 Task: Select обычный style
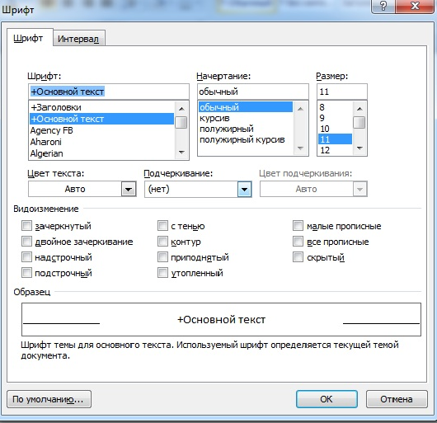pyautogui.click(x=246, y=107)
